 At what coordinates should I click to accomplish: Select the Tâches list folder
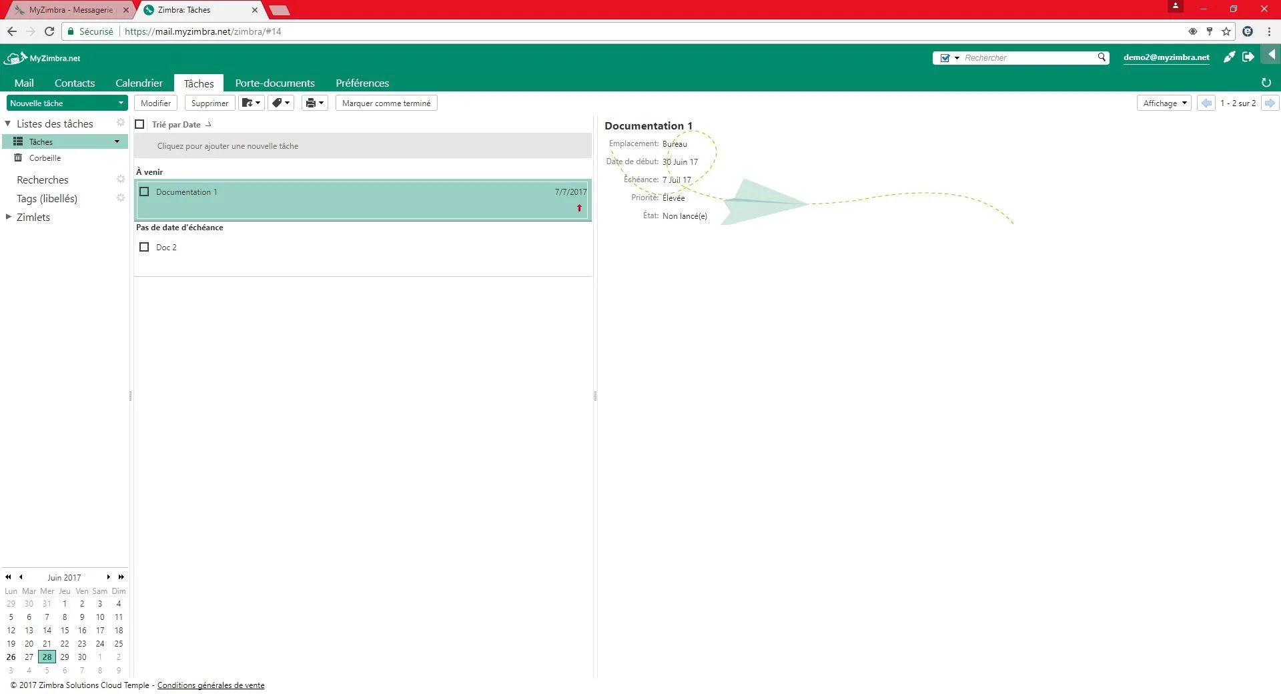[65, 141]
